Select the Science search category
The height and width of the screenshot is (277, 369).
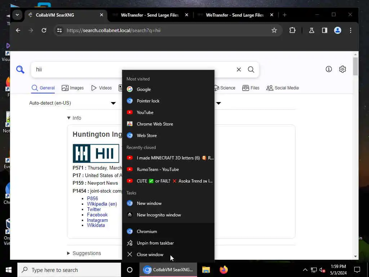pyautogui.click(x=225, y=88)
